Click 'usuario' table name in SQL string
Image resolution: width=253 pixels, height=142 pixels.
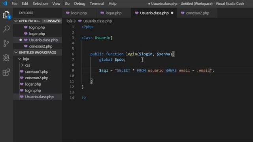tap(155, 70)
